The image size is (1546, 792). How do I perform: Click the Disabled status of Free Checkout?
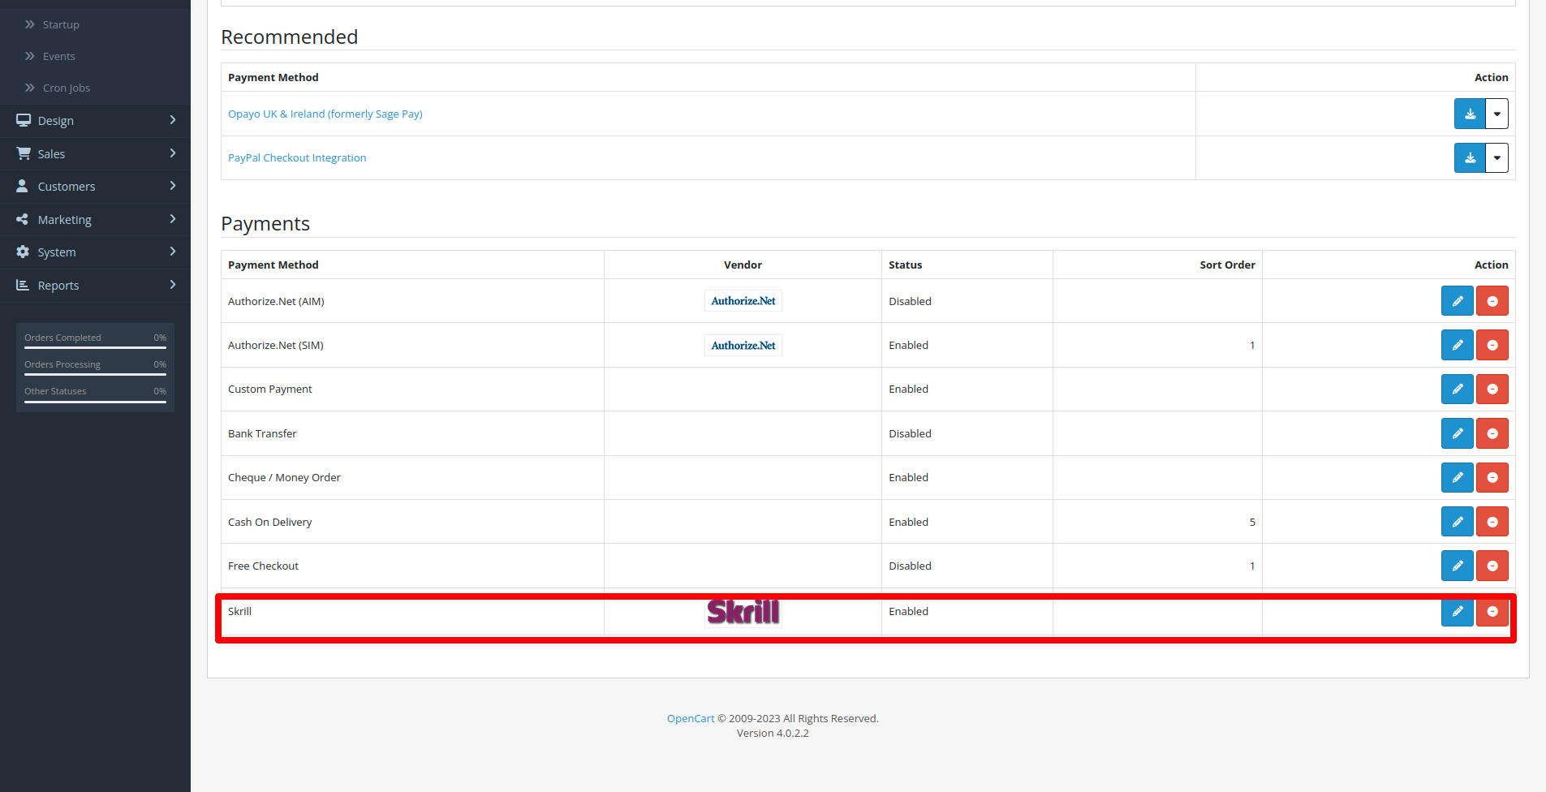910,566
